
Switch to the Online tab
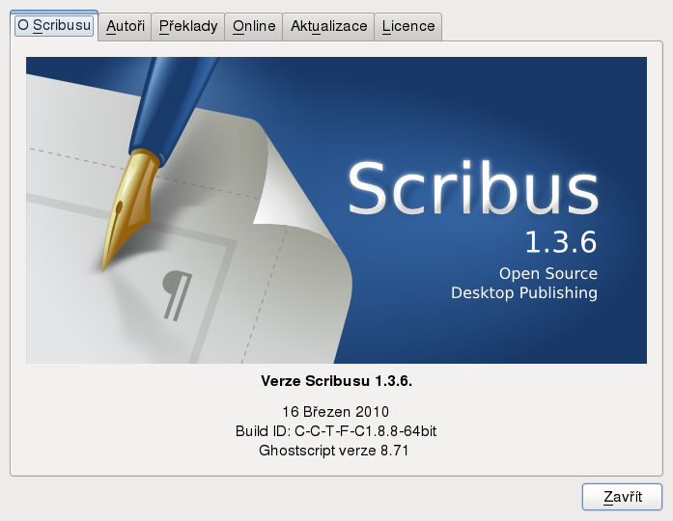(254, 27)
